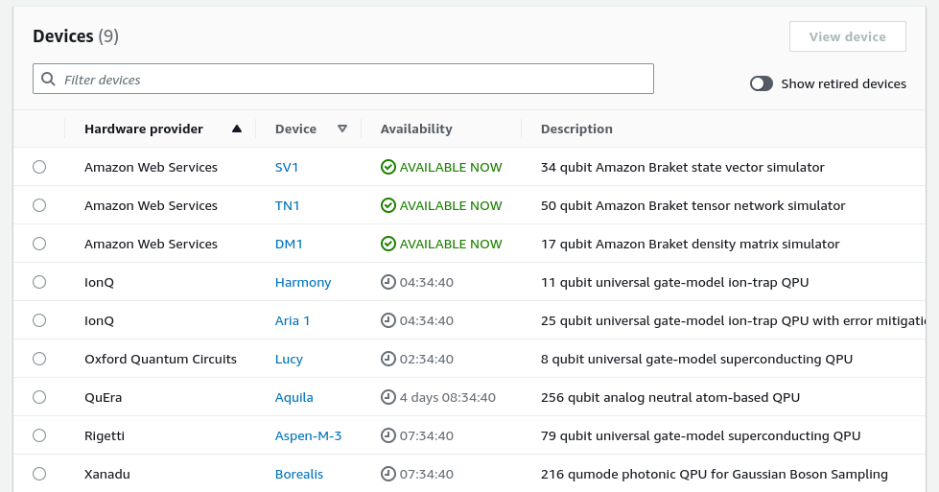
Task: Click the '4 days 08:34:40' availability text
Action: 447,397
